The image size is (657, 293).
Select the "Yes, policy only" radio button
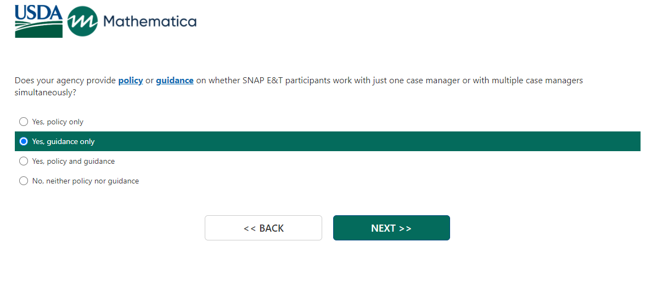[24, 122]
